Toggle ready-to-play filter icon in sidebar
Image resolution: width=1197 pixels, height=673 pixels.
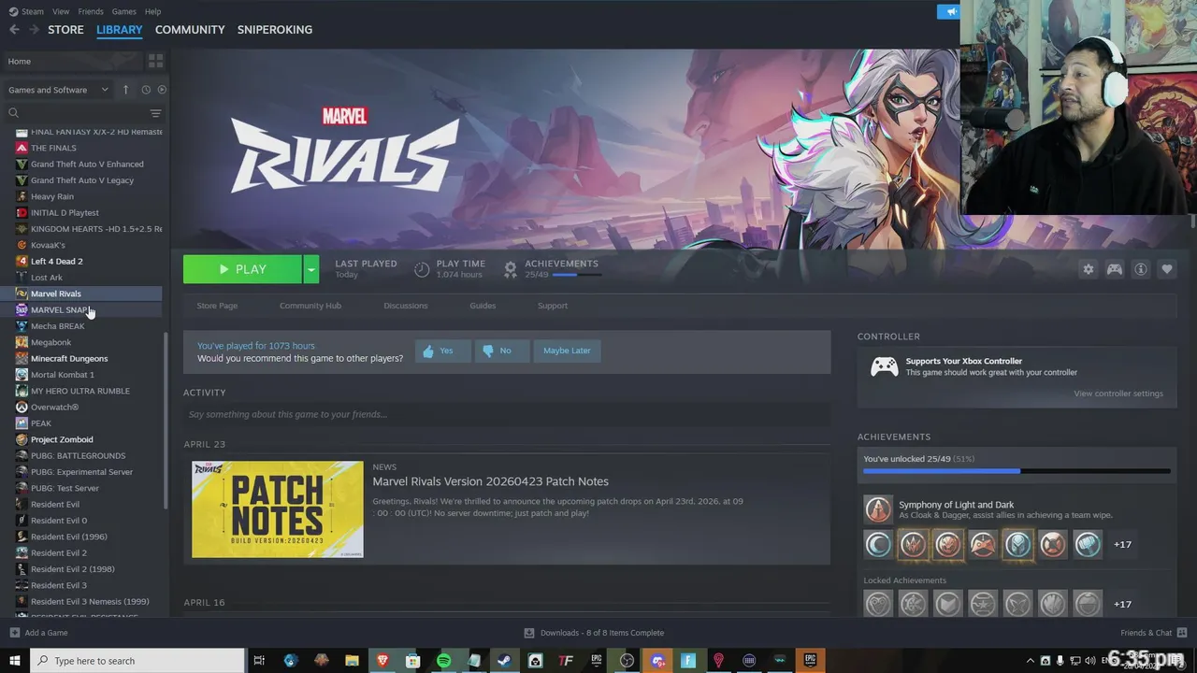(162, 90)
